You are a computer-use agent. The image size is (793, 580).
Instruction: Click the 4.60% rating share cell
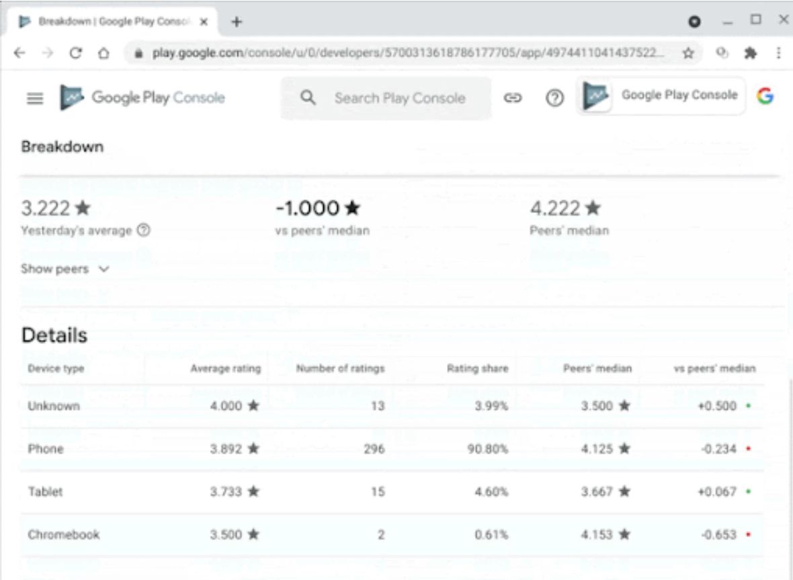pos(491,491)
